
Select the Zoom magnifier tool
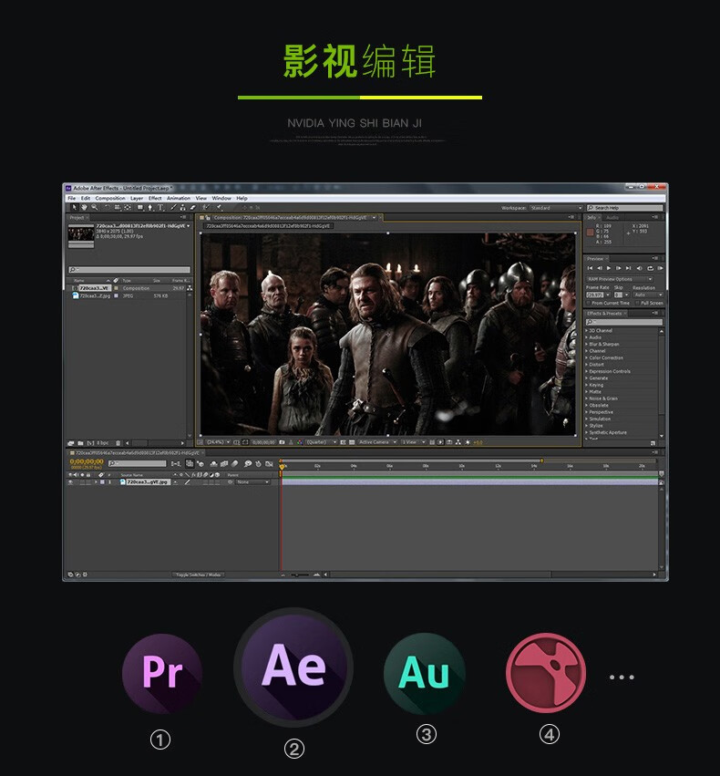95,207
